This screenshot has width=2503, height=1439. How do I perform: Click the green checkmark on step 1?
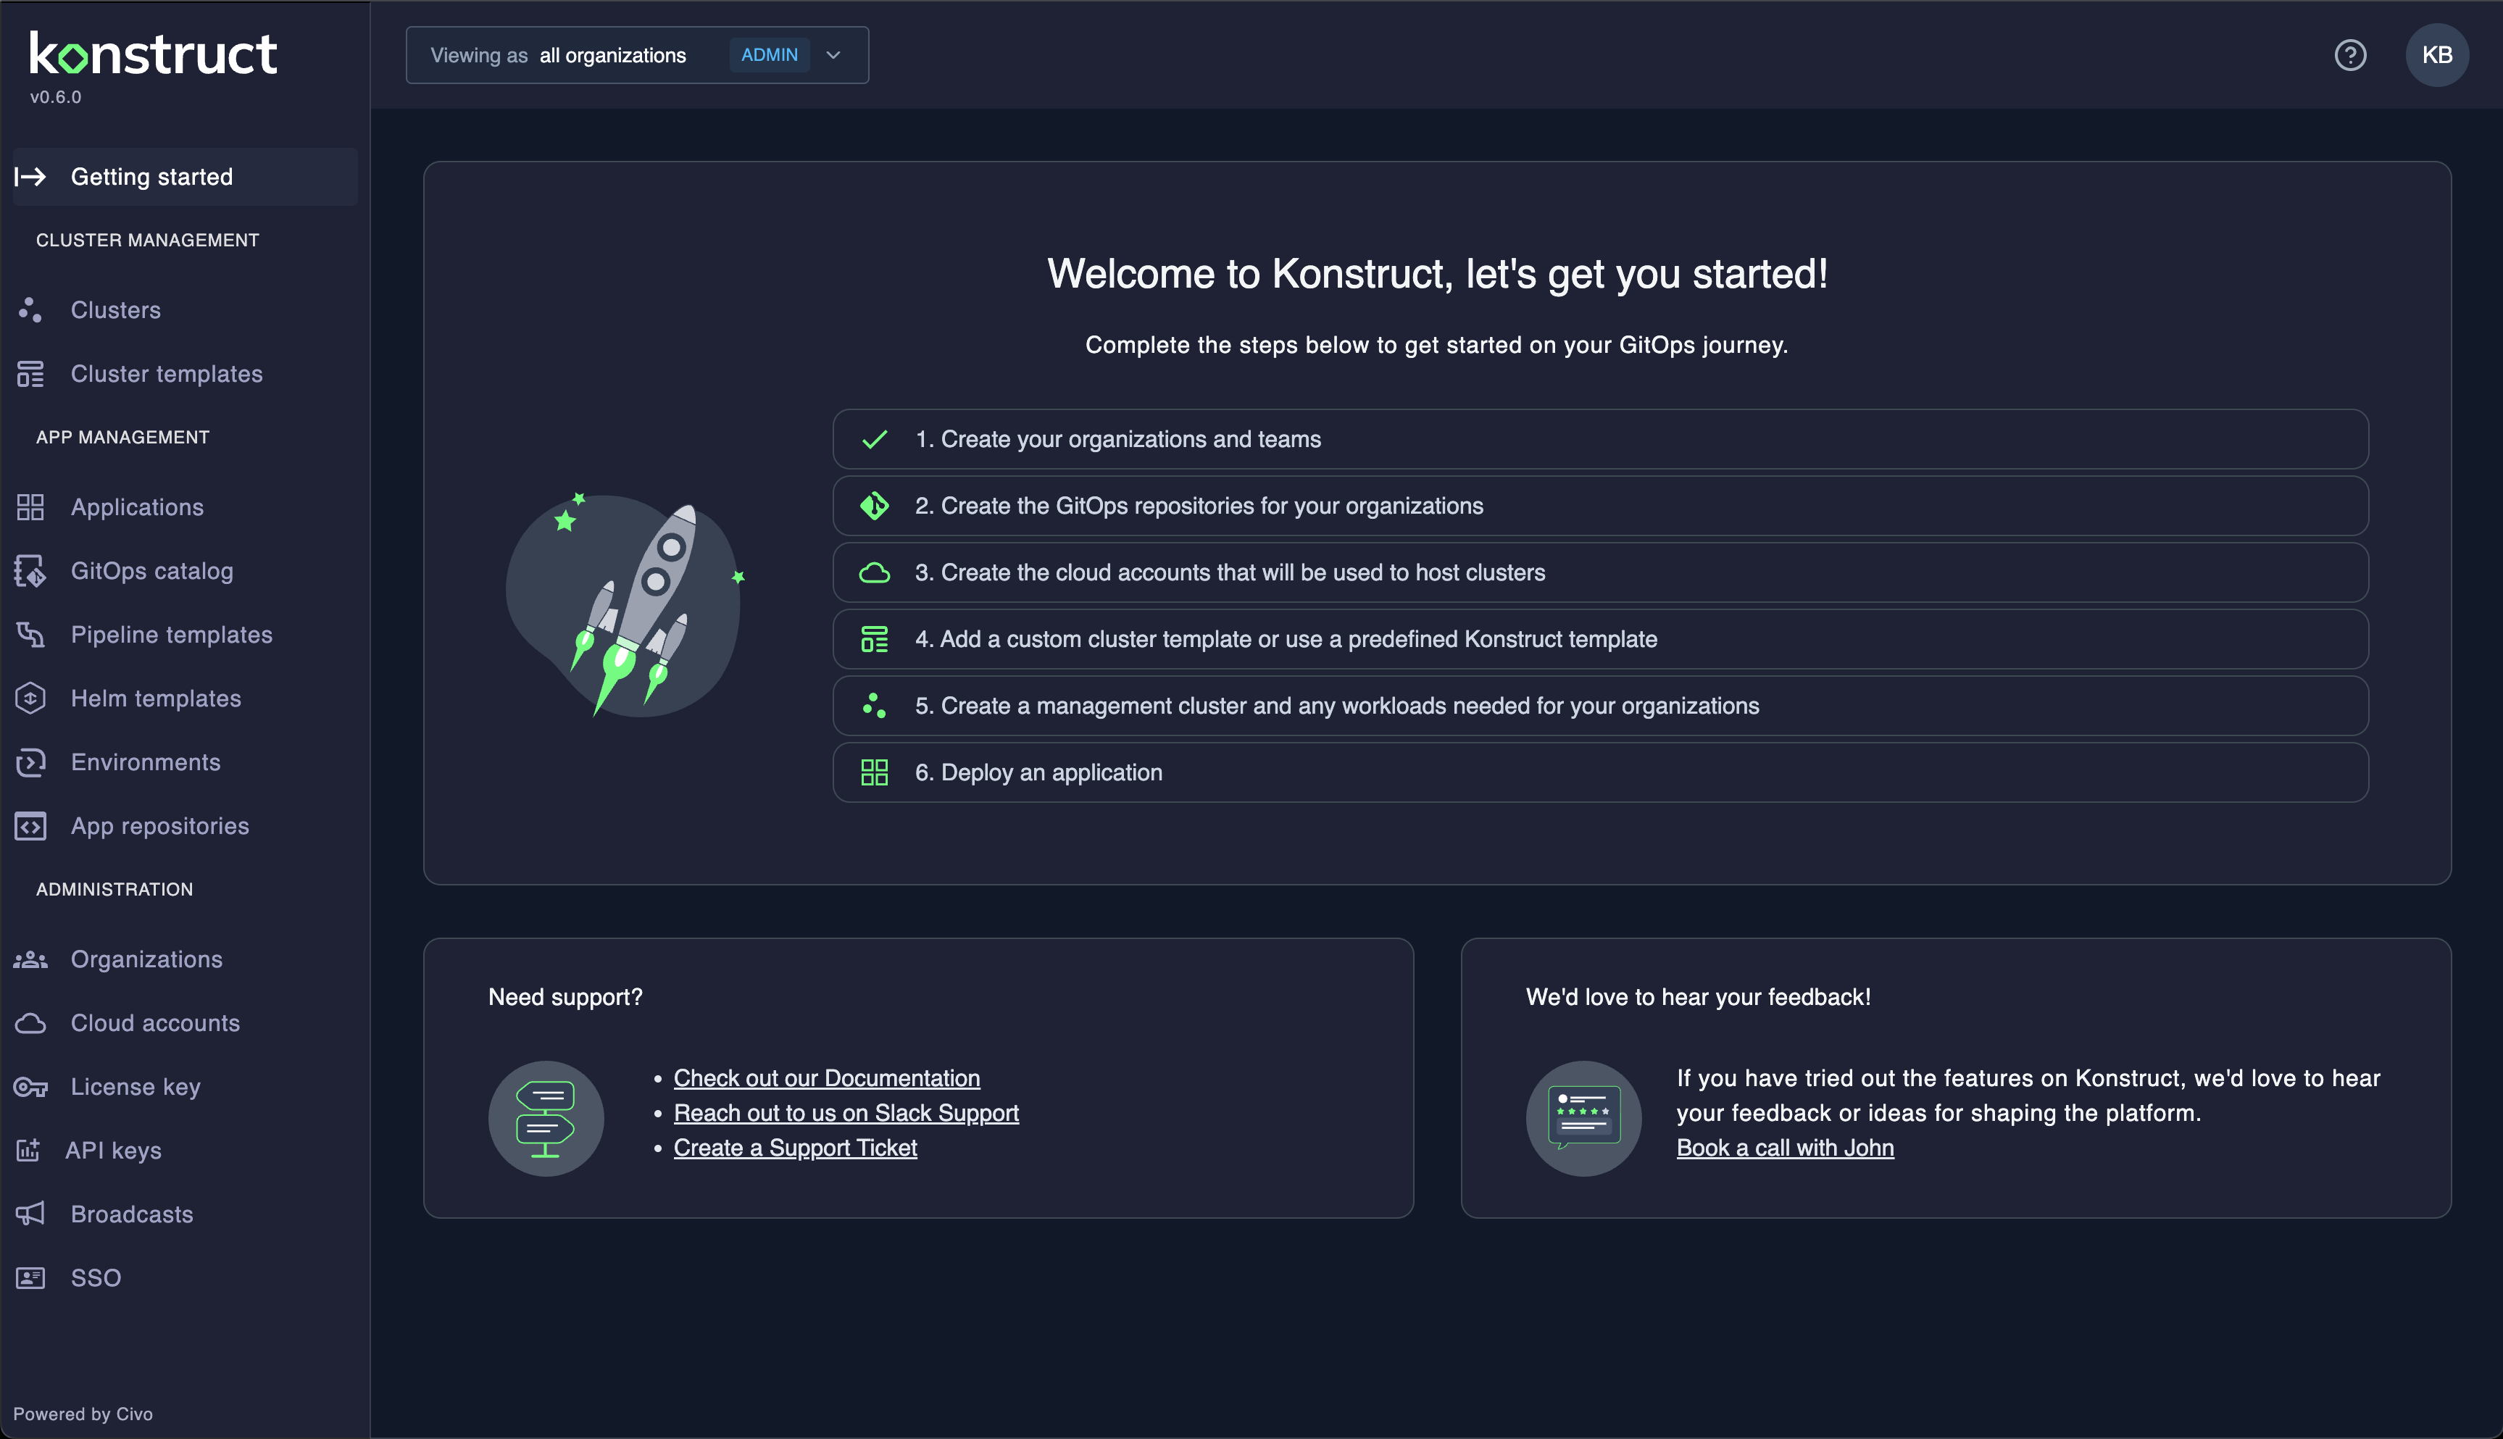(875, 440)
